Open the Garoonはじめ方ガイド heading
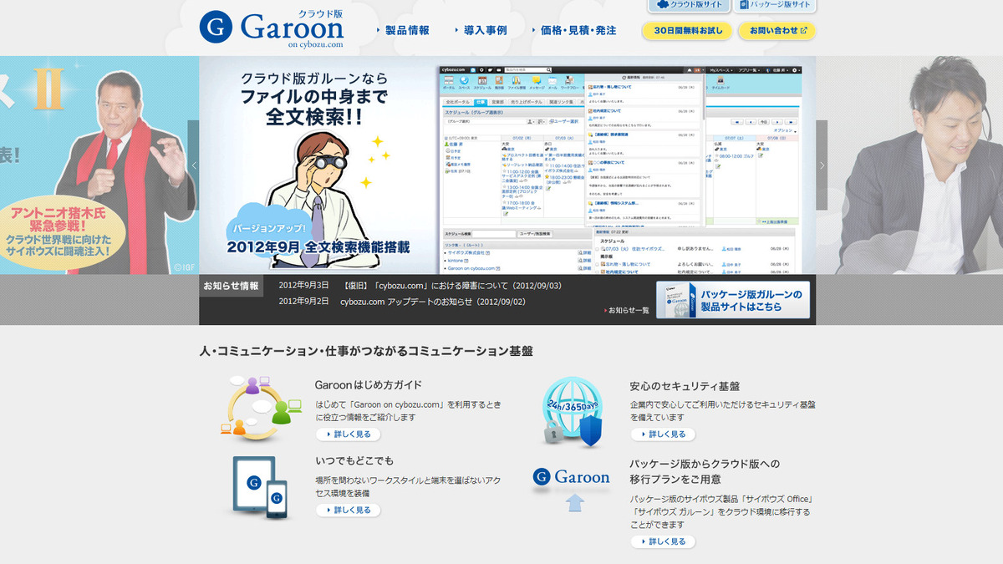The image size is (1003, 564). pos(369,385)
